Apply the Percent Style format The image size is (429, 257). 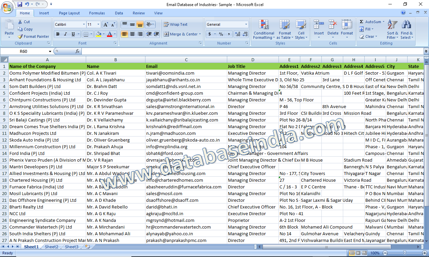click(x=221, y=34)
